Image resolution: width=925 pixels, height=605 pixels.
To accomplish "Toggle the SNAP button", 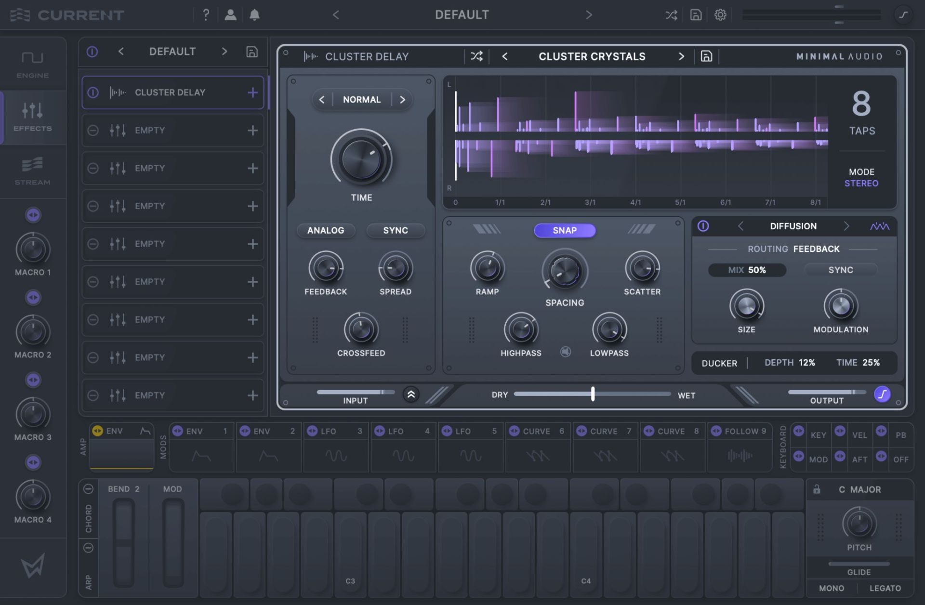I will click(565, 230).
